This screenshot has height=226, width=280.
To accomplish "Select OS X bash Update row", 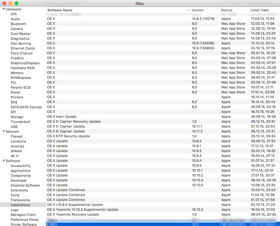I will (163, 117).
